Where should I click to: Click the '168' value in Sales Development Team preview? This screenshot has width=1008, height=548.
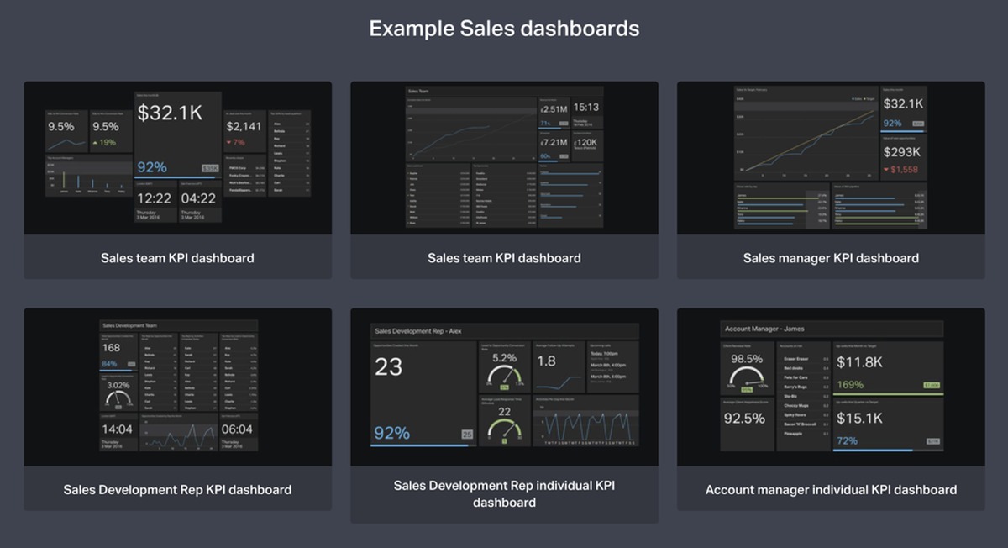[x=111, y=347]
